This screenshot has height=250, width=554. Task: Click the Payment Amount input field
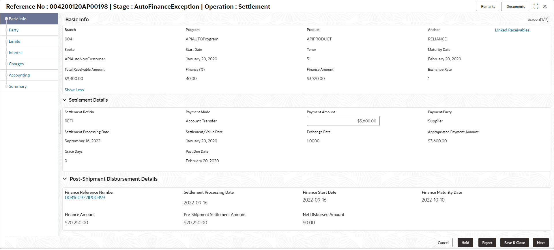343,121
